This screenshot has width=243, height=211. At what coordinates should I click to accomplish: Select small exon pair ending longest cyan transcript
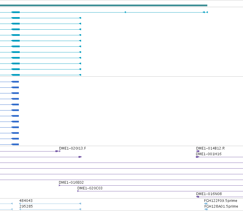tap(205, 12)
